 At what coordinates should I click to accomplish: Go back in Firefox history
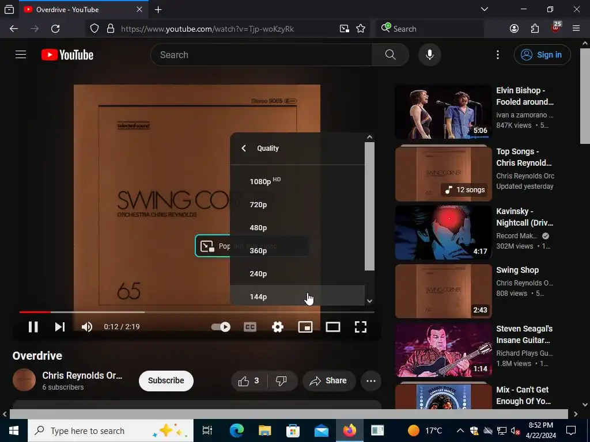pos(14,29)
